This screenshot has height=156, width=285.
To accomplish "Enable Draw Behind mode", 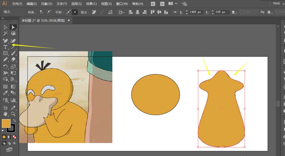I will click(9, 143).
